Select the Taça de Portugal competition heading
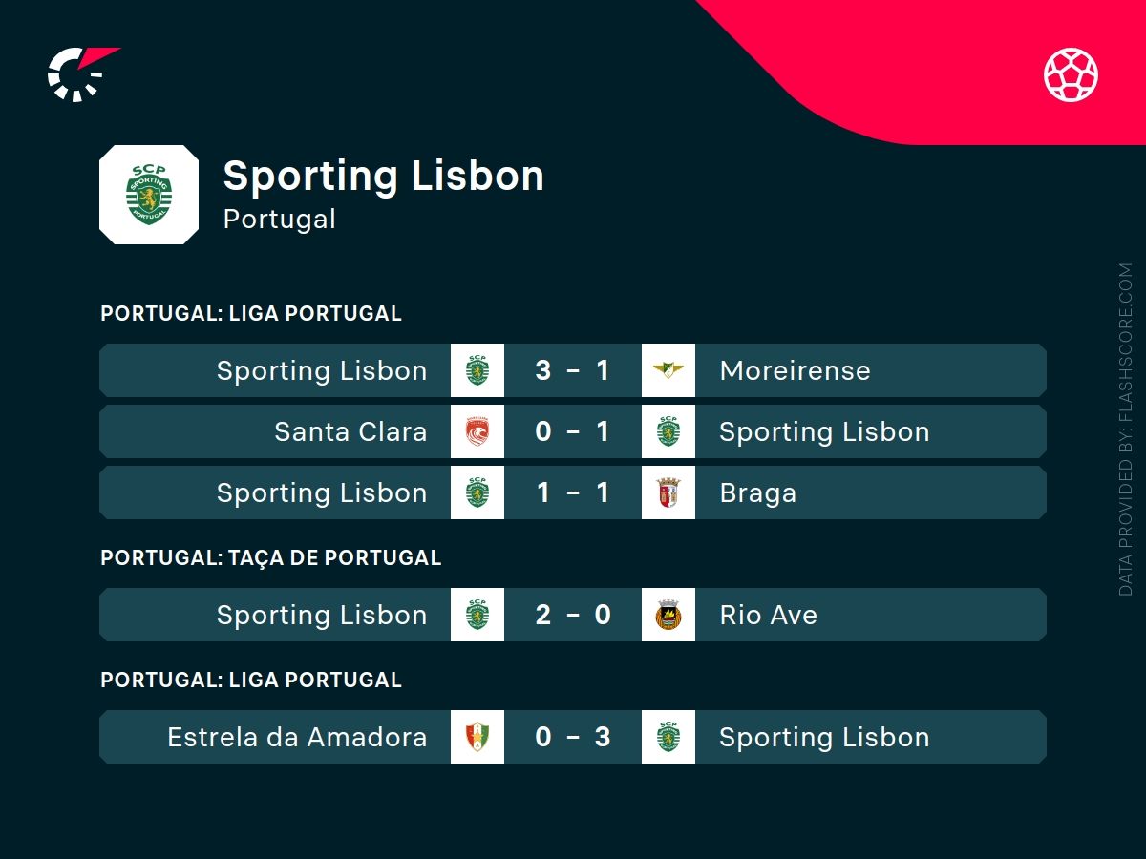 click(270, 557)
